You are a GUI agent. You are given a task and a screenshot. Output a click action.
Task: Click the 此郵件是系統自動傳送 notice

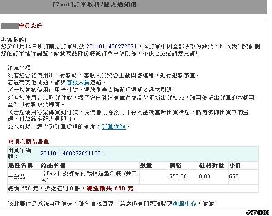click(x=113, y=204)
